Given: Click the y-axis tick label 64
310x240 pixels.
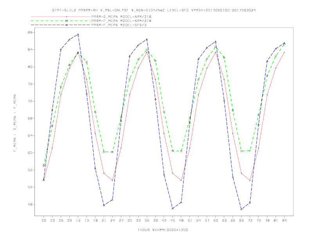Looking at the screenshot, I should (30, 135).
